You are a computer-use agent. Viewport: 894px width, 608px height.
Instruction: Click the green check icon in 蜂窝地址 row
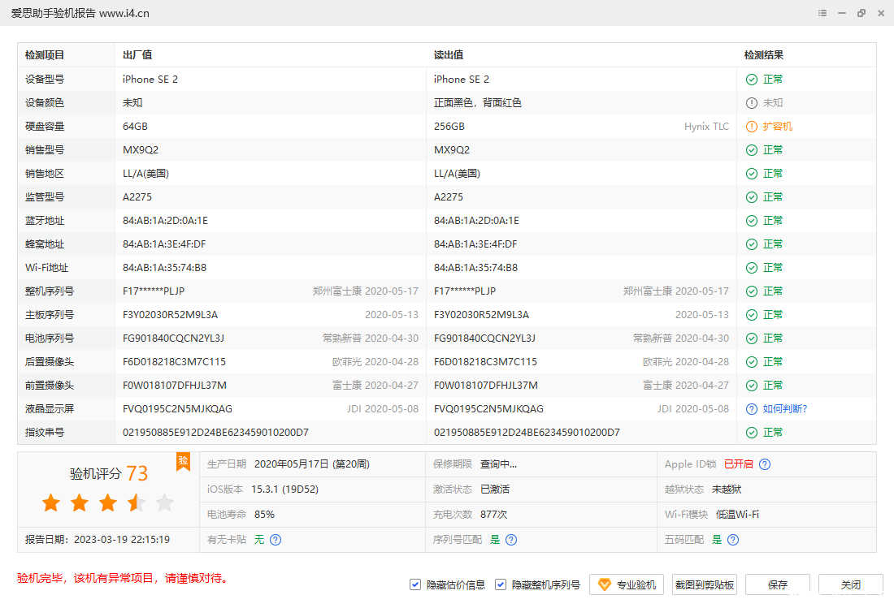click(x=752, y=244)
